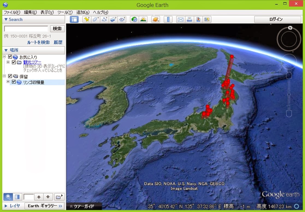Click the look-around compass ring

coord(289,39)
